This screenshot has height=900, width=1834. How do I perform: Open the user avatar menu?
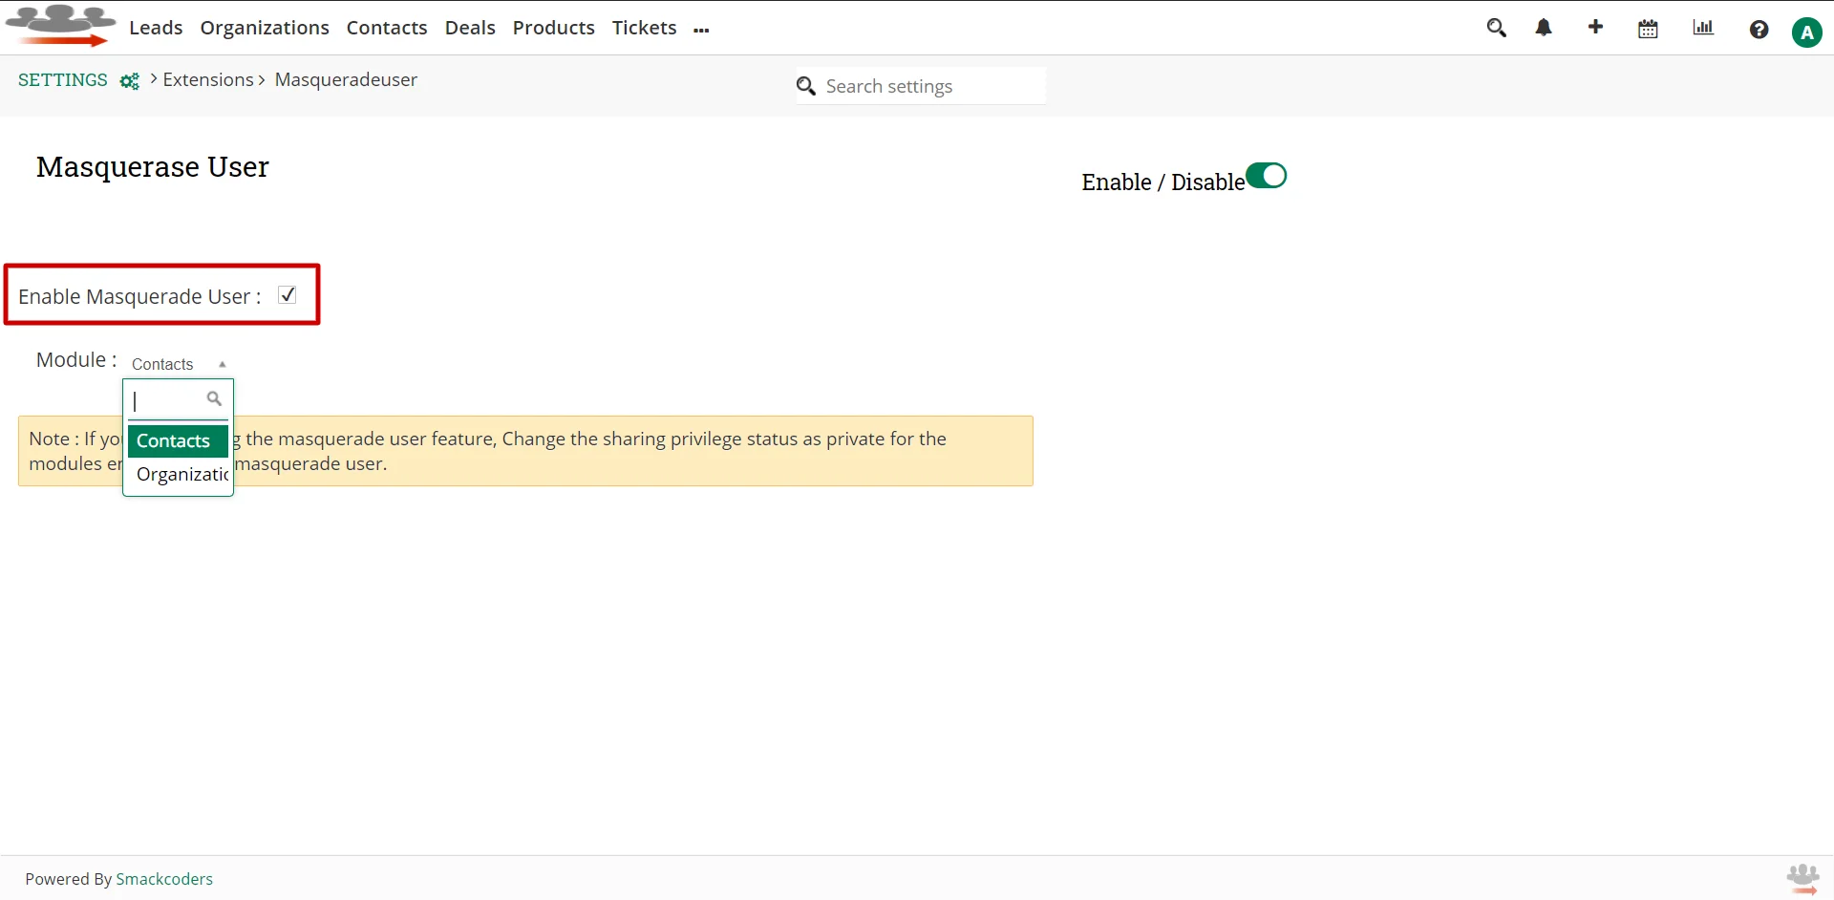1807,31
